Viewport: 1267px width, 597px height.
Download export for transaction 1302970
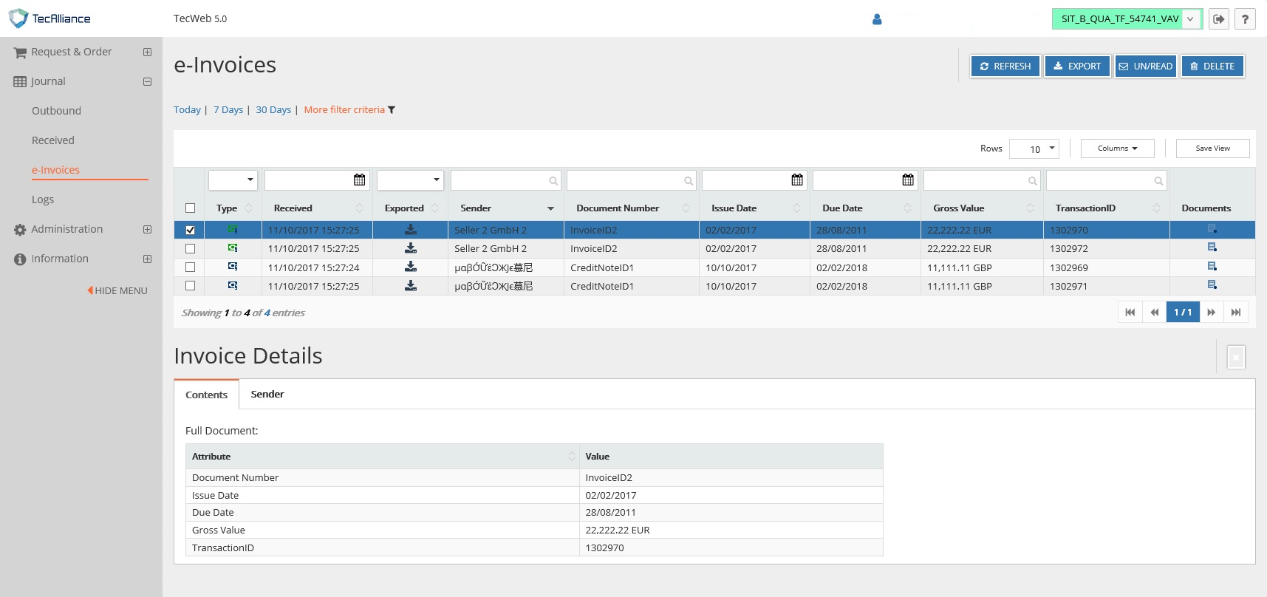tap(411, 230)
